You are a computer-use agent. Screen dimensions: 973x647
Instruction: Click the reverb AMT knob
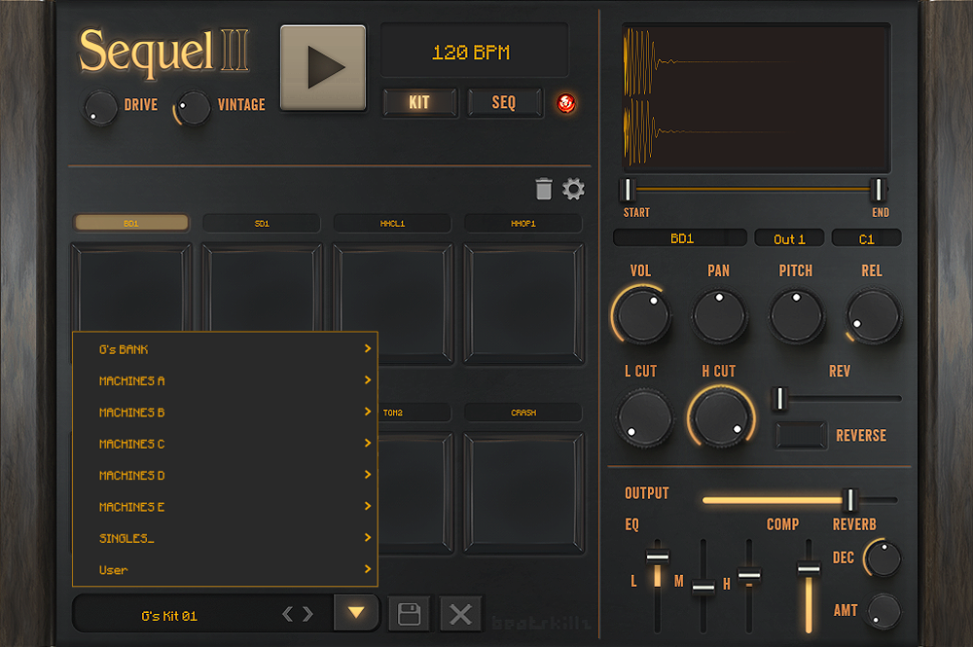(x=883, y=611)
